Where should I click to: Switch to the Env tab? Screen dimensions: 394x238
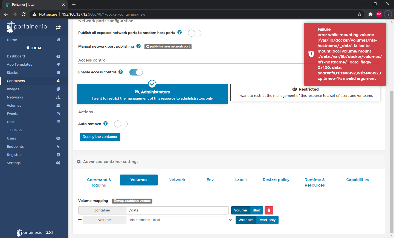tap(210, 180)
